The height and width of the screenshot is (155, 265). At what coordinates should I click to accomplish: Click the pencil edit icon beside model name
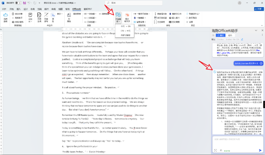pos(242,39)
